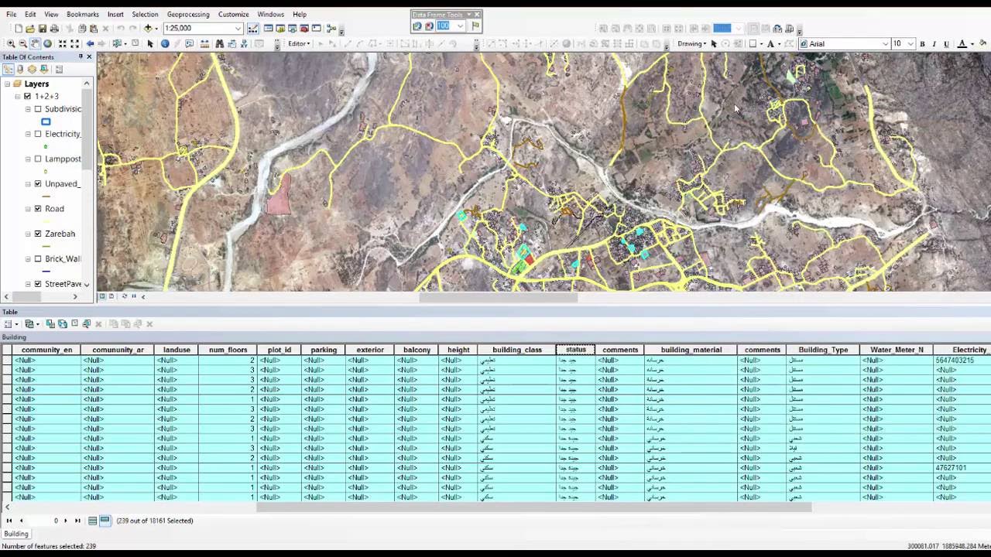Save the map document
991x557 pixels.
pos(42,29)
